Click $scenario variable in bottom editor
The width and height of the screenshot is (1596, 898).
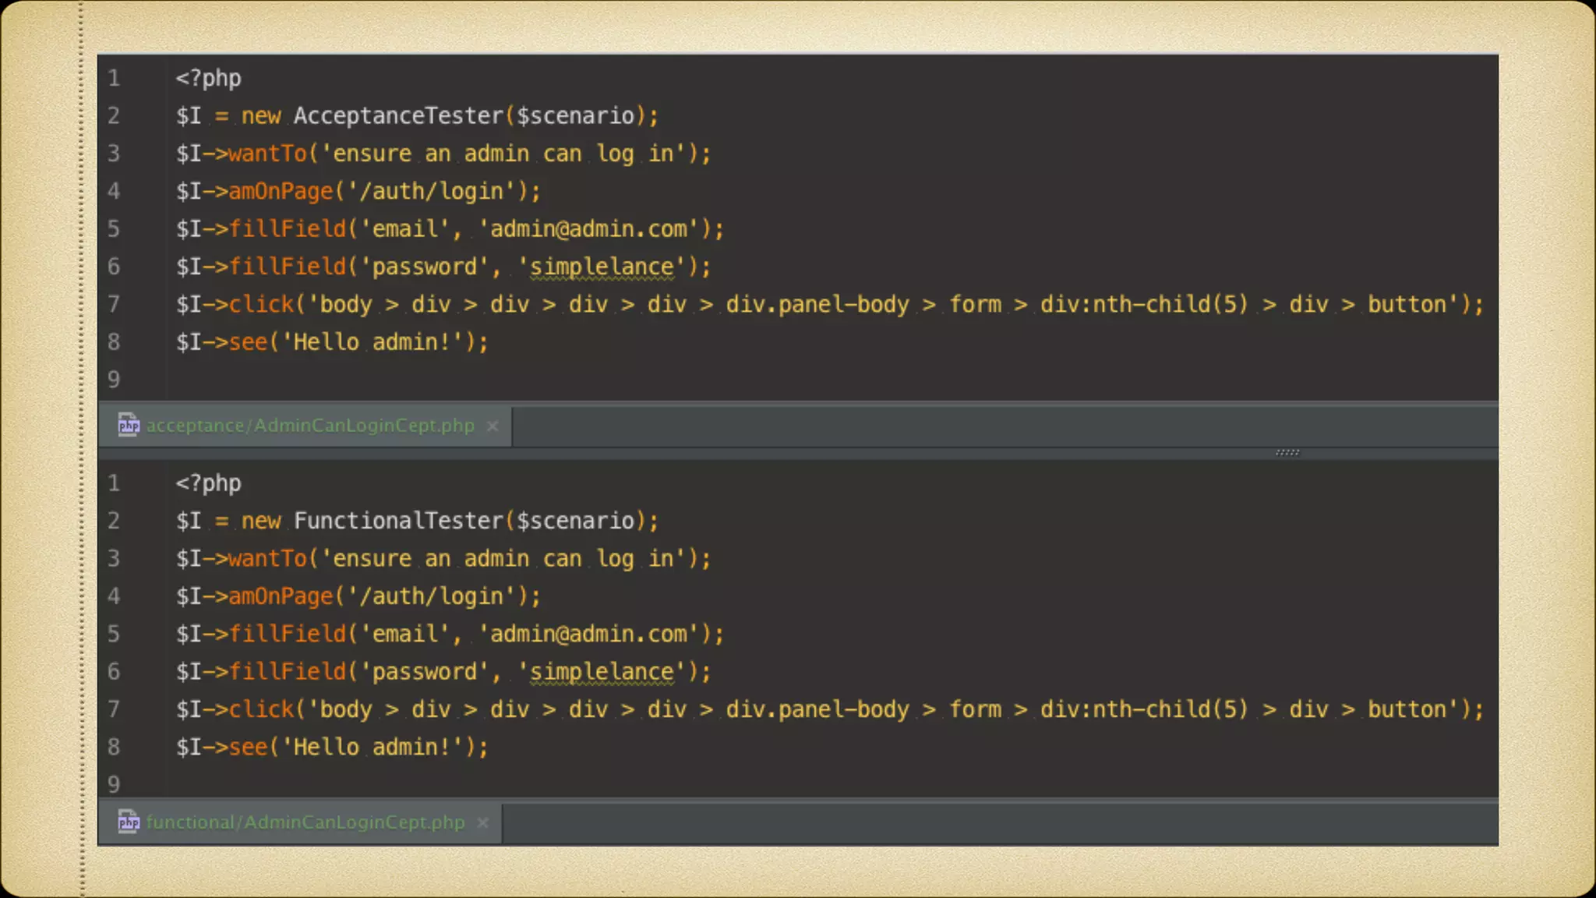point(575,521)
